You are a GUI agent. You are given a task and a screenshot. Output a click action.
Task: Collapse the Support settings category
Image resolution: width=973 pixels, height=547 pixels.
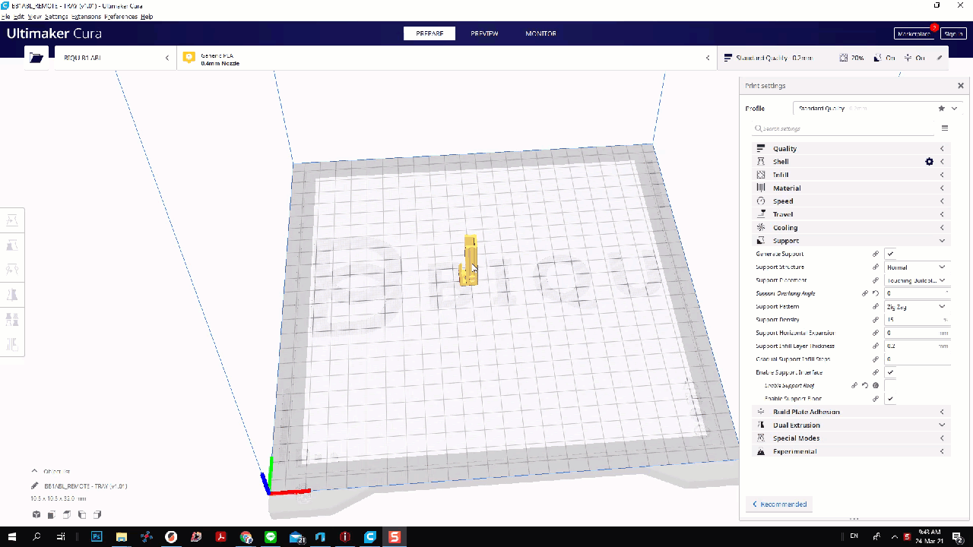851,241
